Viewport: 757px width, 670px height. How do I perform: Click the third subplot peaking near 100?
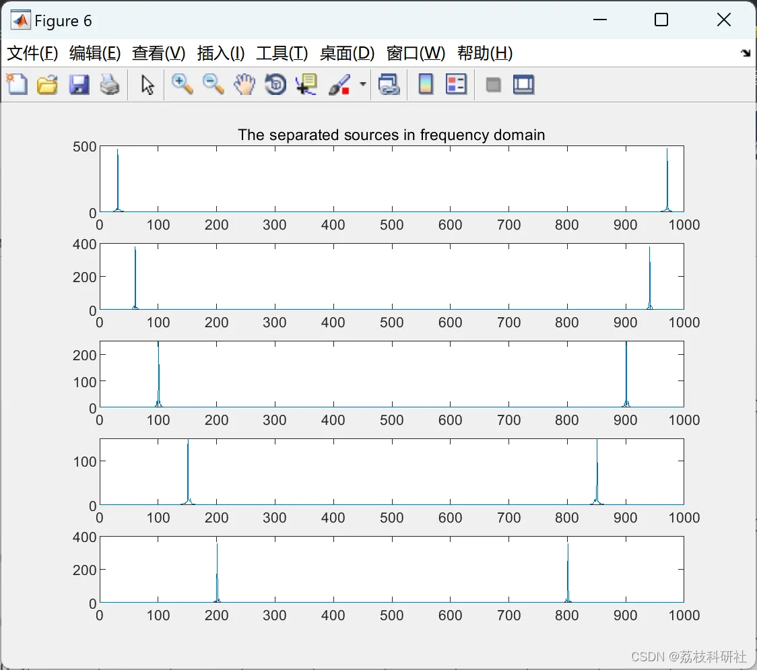coord(391,374)
